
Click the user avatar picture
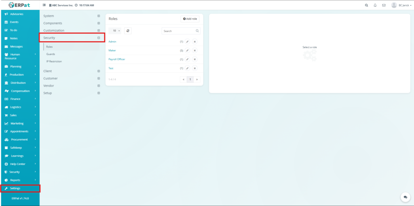pos(394,5)
